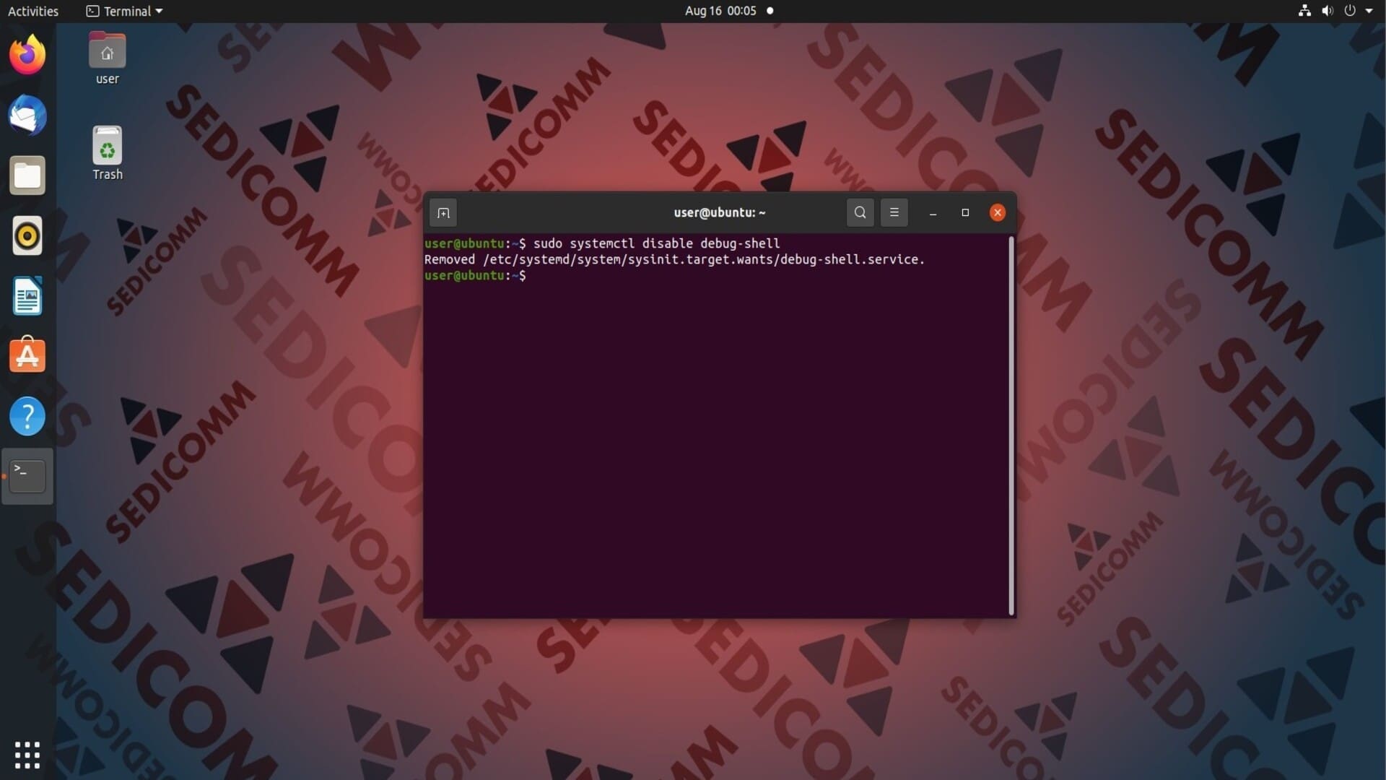Open the Terminal app menu in top bar

pos(124,11)
